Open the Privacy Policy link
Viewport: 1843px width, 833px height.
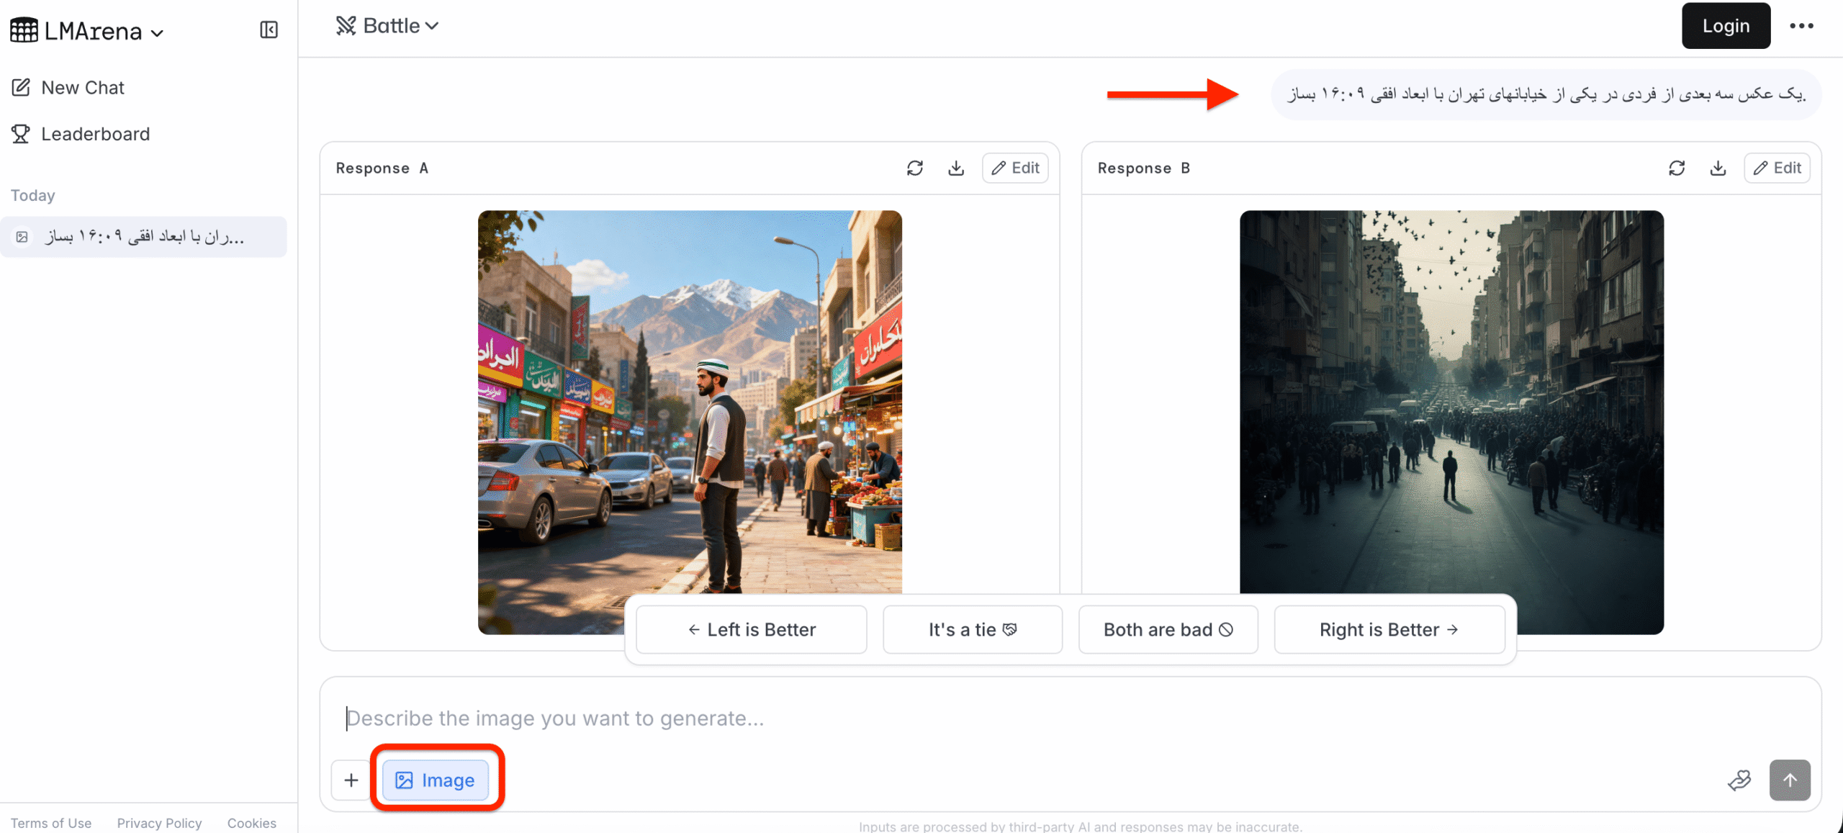click(x=159, y=823)
